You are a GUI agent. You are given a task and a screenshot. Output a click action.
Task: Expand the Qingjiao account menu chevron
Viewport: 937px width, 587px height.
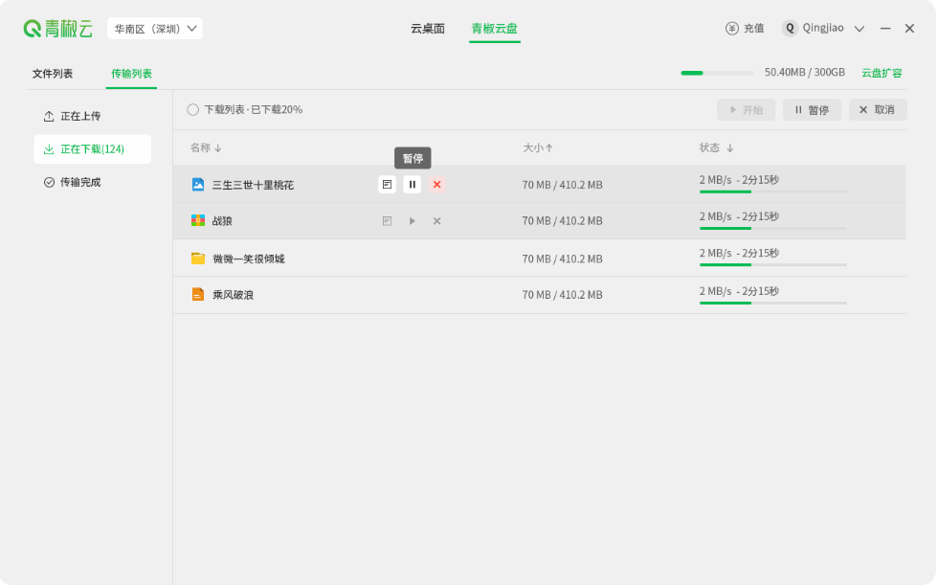(x=859, y=28)
